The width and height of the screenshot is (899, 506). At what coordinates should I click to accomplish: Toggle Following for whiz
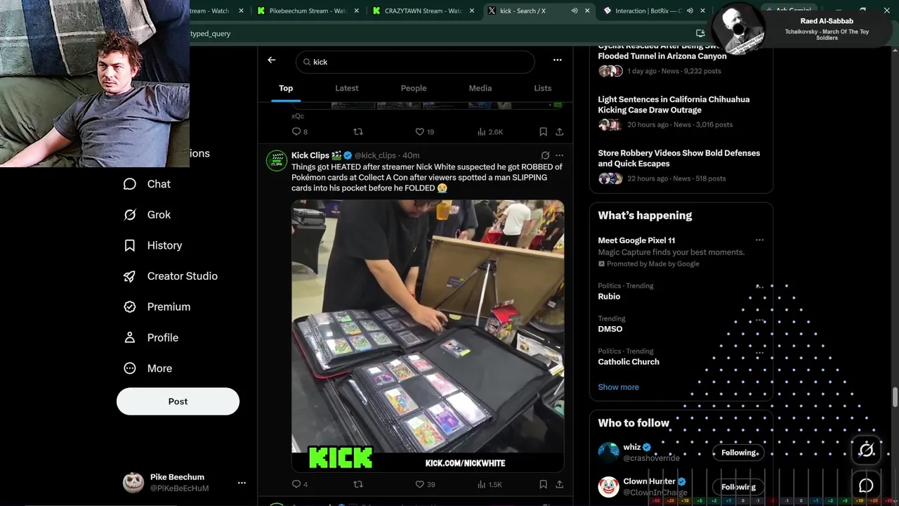[740, 453]
